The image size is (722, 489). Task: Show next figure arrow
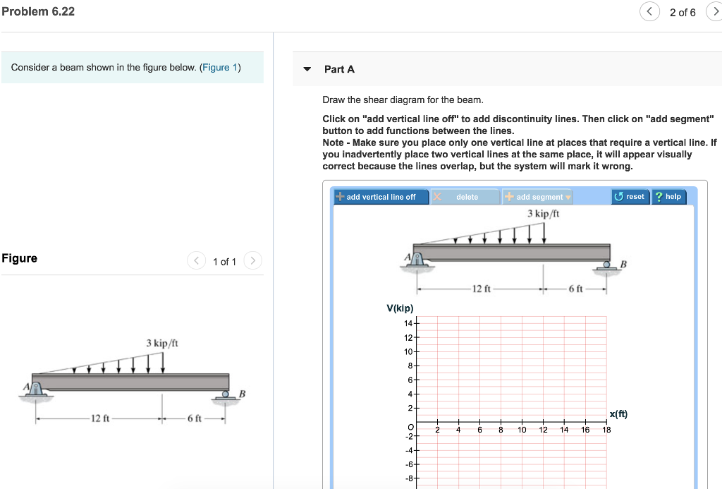coord(252,260)
